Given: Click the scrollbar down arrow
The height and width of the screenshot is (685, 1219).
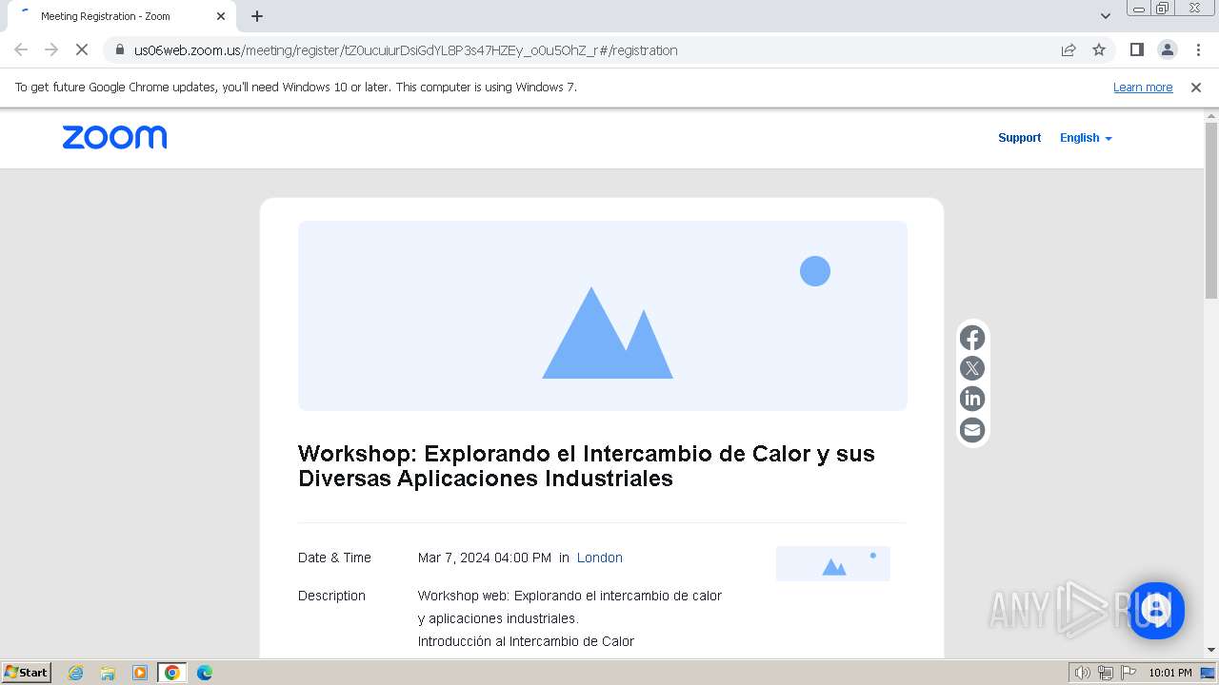Looking at the screenshot, I should click(1211, 650).
